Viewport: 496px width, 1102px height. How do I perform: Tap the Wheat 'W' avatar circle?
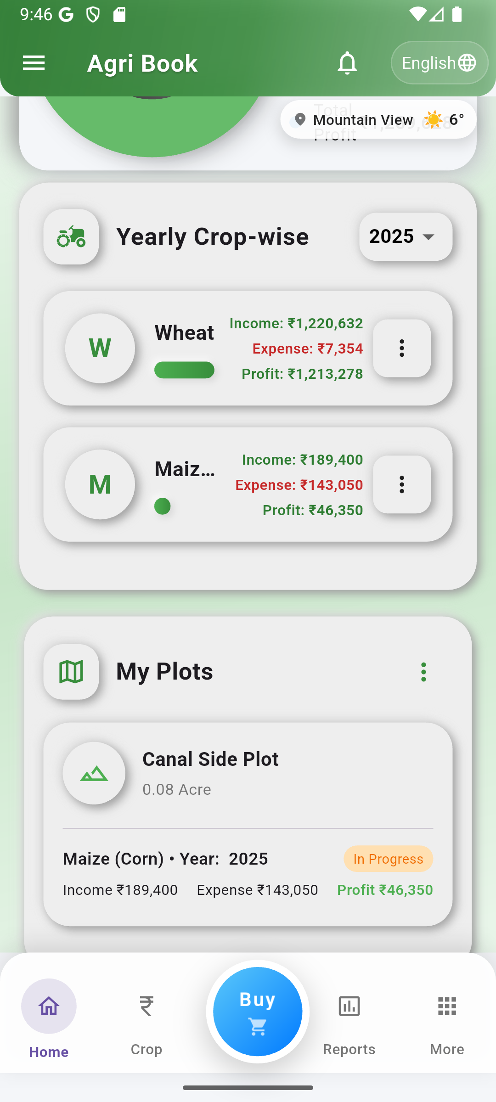point(100,348)
